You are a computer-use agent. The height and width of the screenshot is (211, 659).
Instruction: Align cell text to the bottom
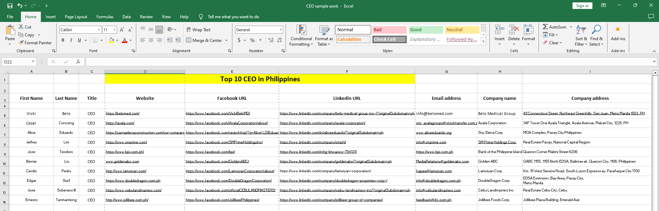(159, 30)
